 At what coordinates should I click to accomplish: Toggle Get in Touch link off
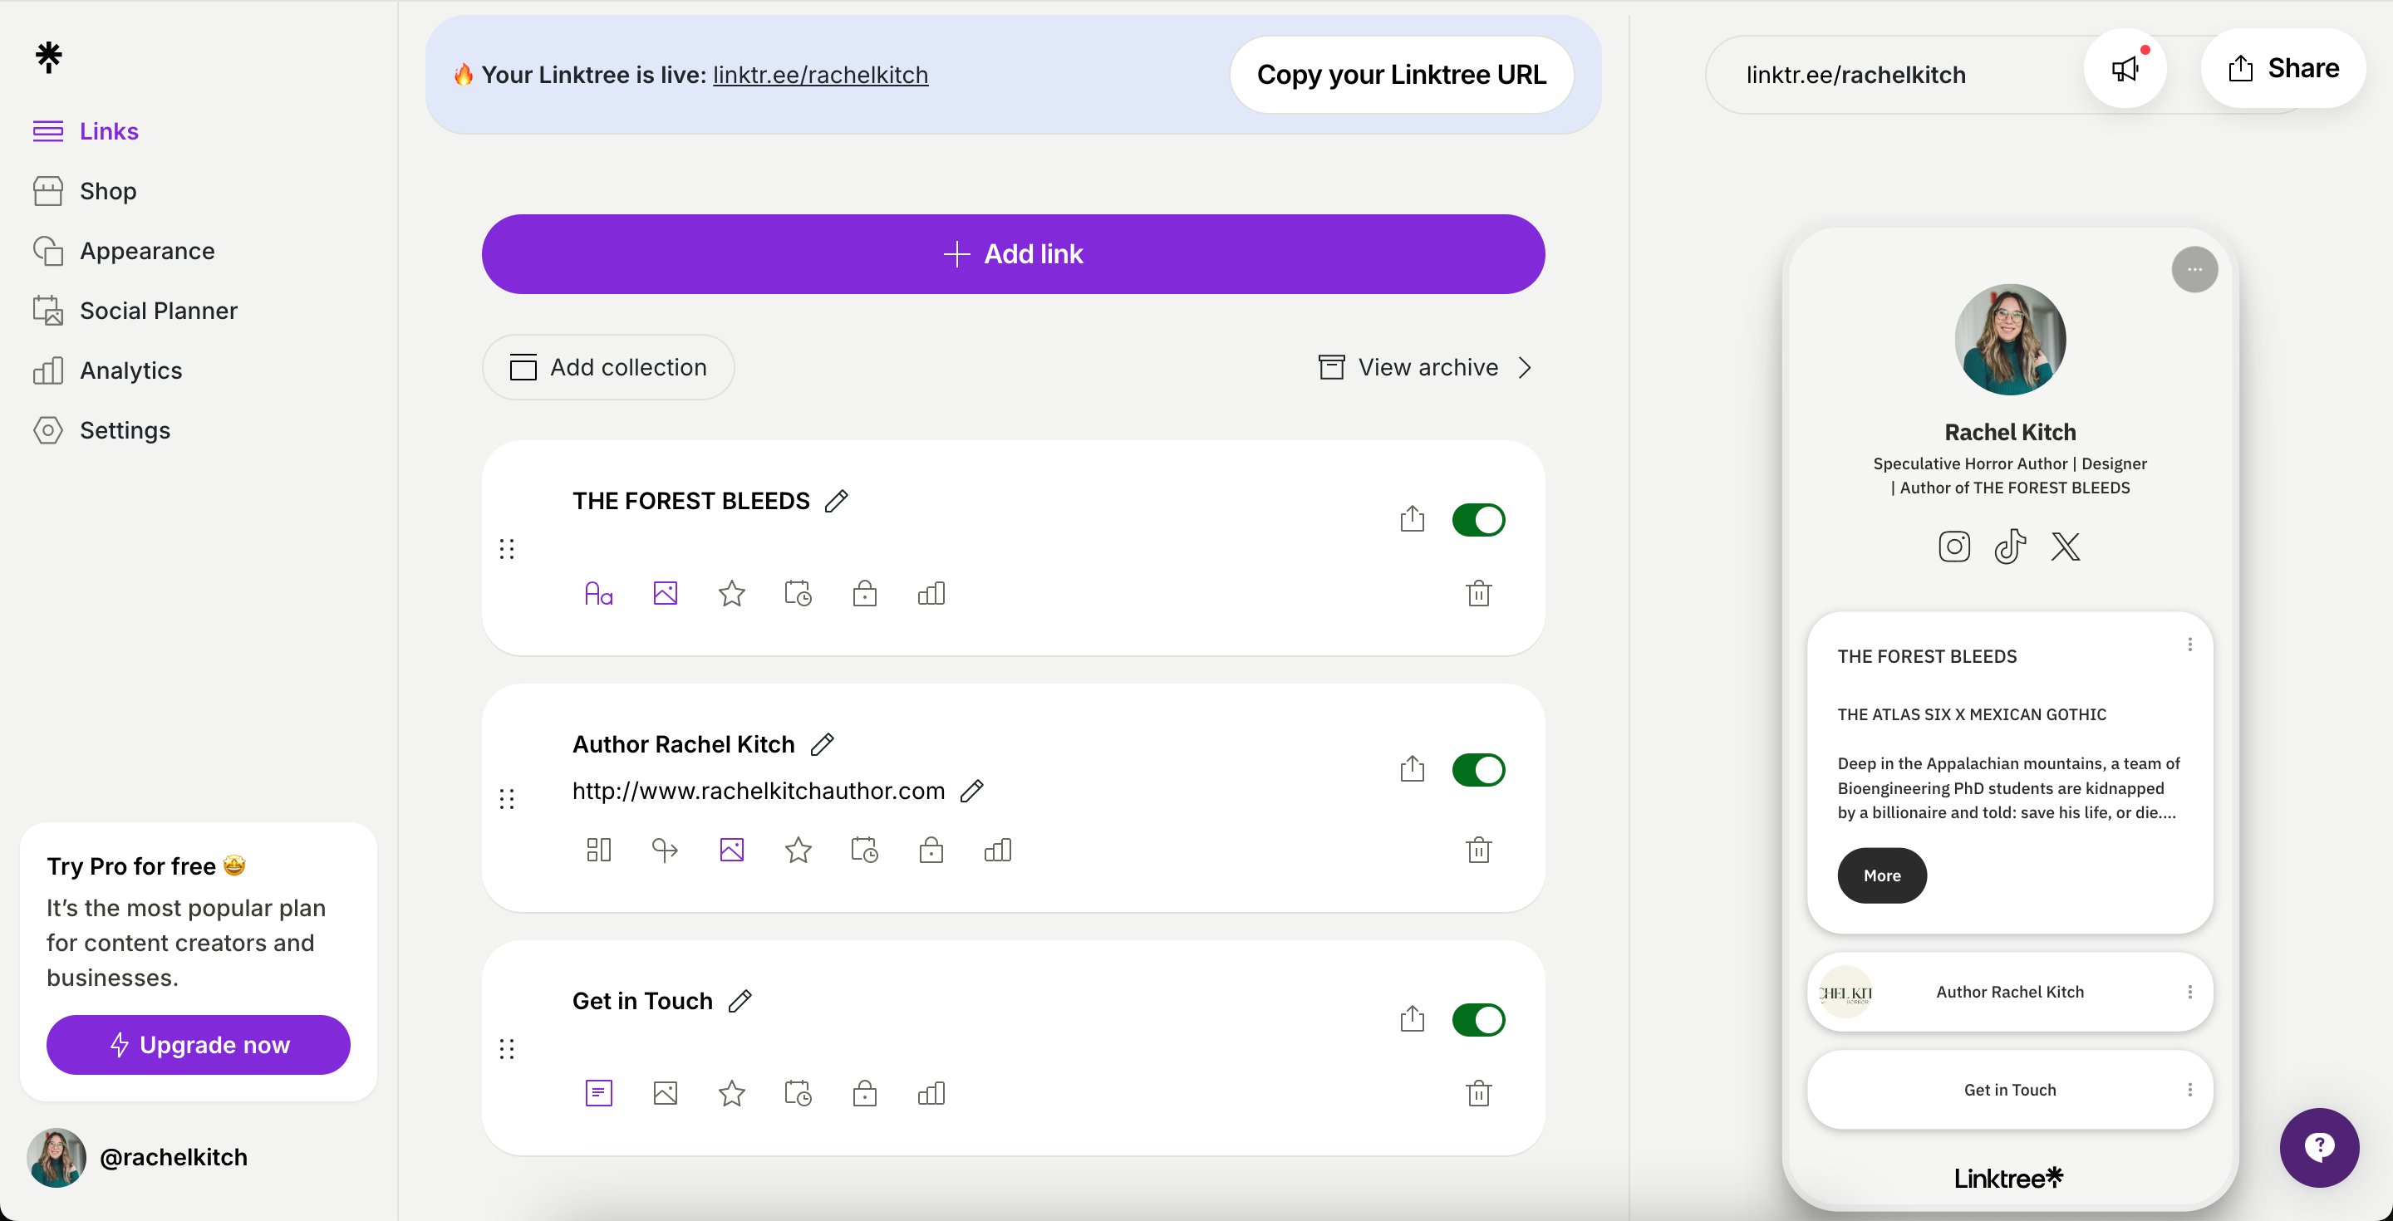click(1478, 1019)
